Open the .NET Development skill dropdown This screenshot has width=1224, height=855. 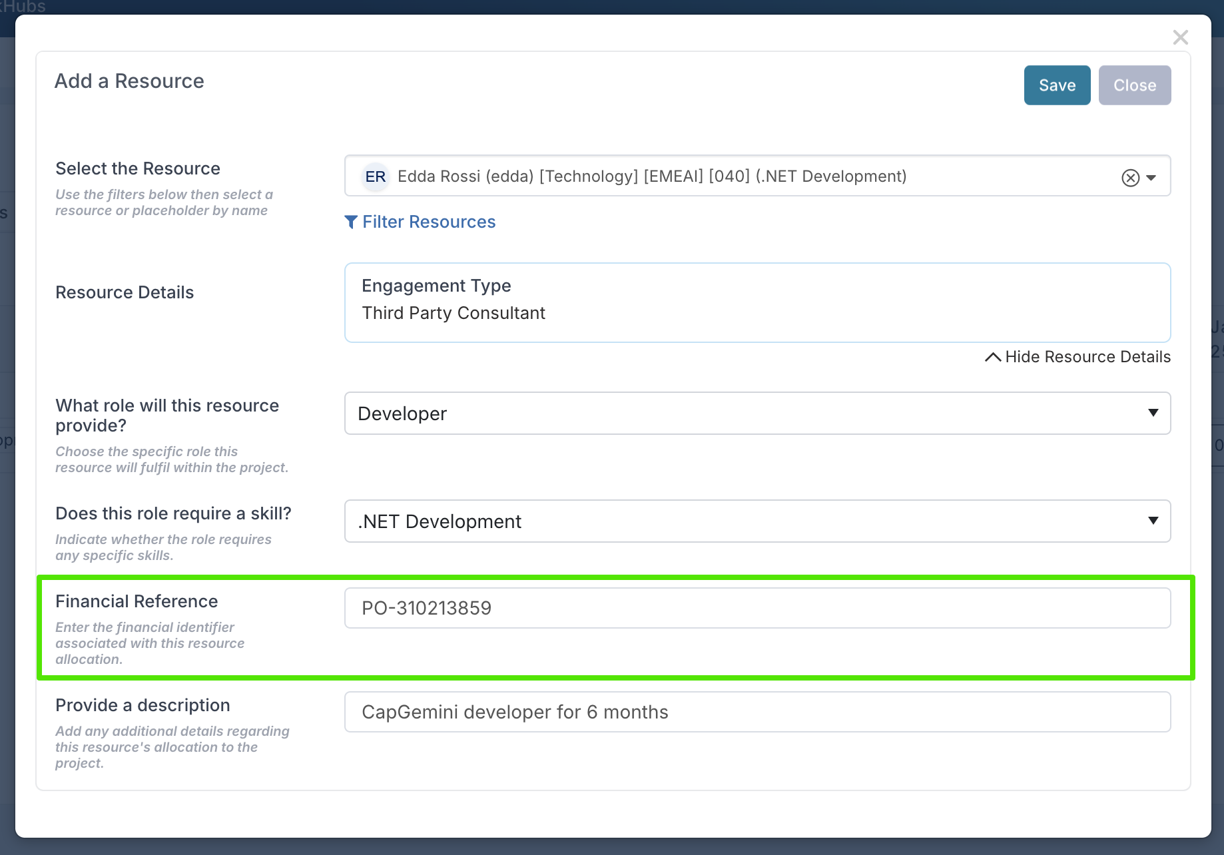click(x=757, y=521)
